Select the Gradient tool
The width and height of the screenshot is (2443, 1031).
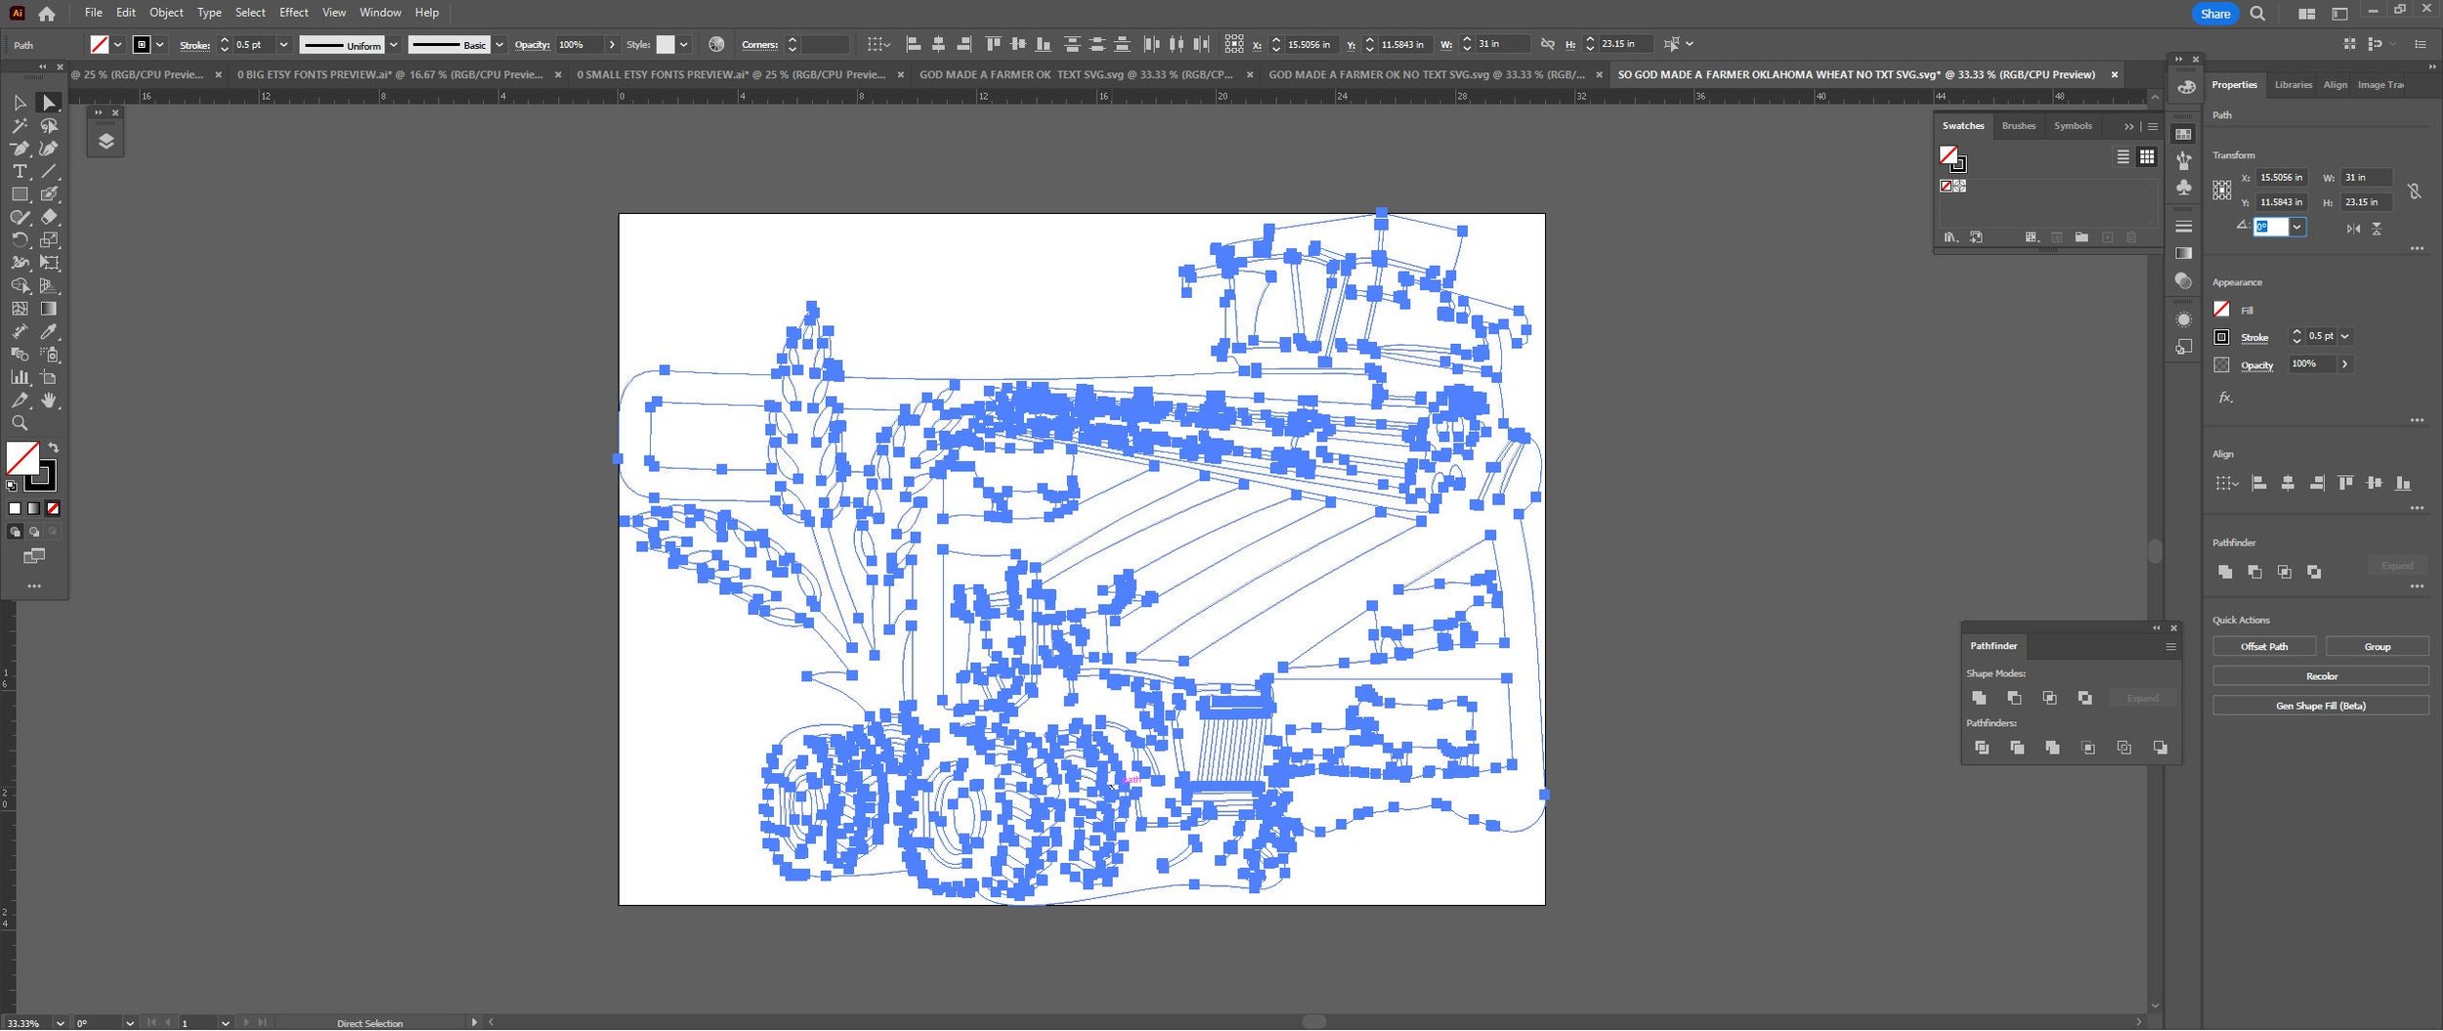click(x=49, y=309)
